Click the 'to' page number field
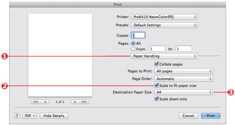The image size is (235, 125). pos(184,49)
